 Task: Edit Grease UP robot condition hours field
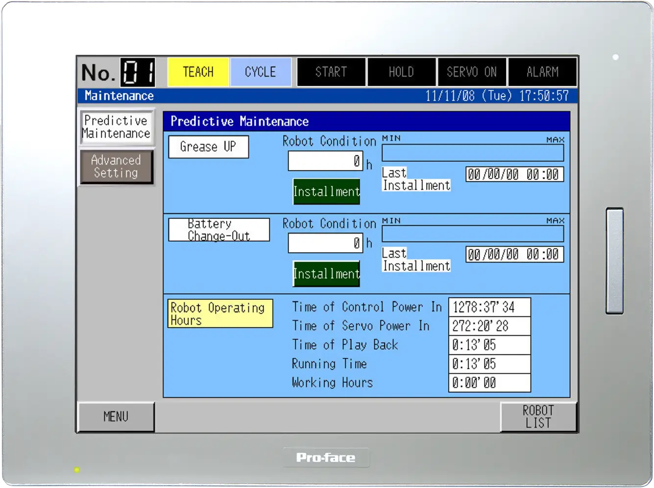325,161
